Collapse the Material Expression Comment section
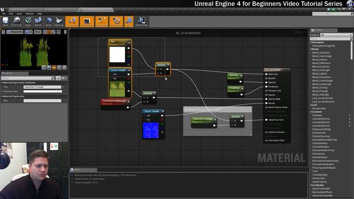354x199 pixels. [2, 83]
